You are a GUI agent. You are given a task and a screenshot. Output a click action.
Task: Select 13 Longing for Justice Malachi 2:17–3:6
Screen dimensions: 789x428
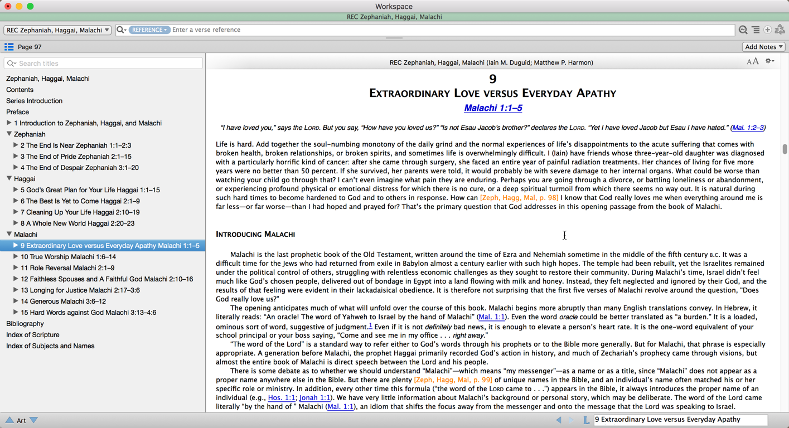[80, 290]
